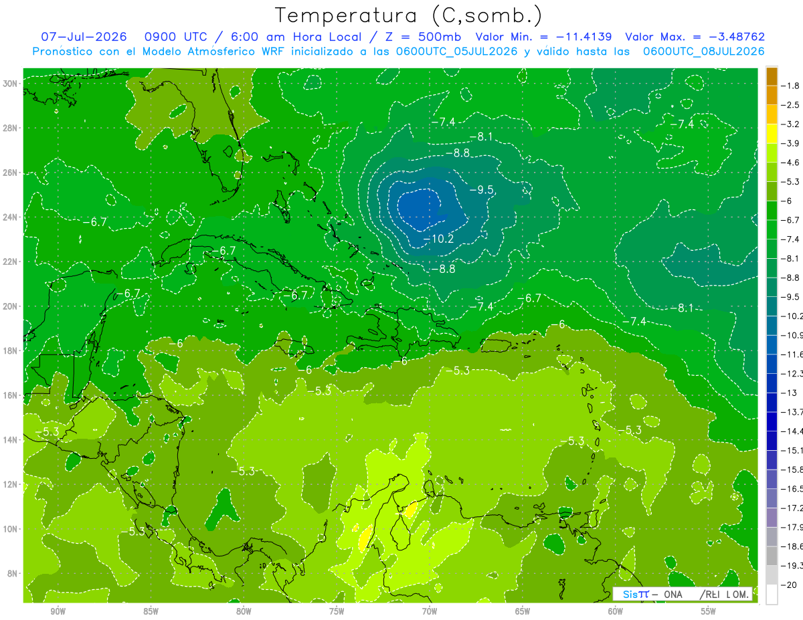Click the colorbar label "-1.8"

click(x=790, y=86)
